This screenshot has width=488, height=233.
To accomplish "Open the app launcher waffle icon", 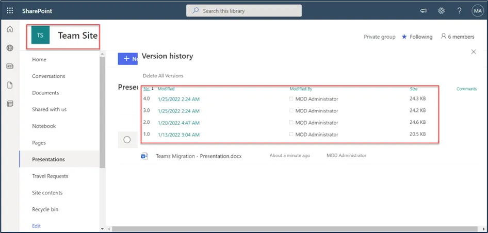I will point(10,11).
